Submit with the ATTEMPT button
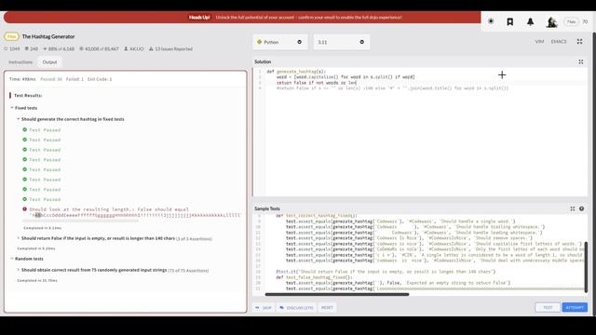Viewport: 596px width, 335px height. (x=575, y=308)
